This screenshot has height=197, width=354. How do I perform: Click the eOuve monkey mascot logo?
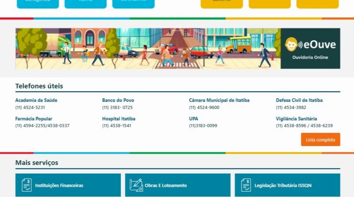pos(291,45)
